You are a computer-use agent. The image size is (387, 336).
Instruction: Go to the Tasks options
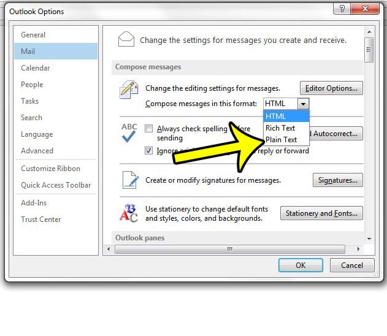[x=56, y=101]
